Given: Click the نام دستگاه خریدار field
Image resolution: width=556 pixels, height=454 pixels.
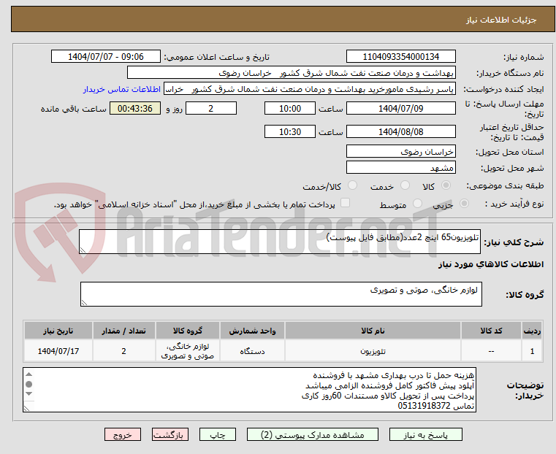Looking at the screenshot, I should (x=291, y=73).
